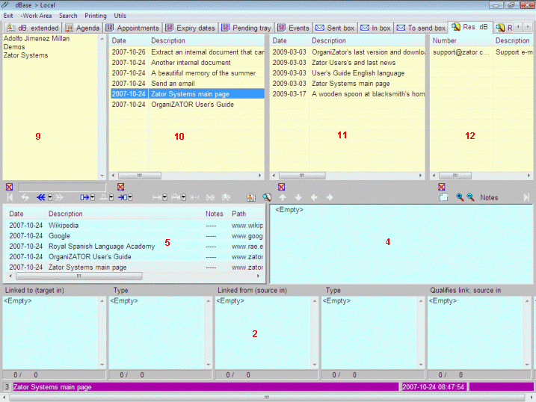Open dropdown next to blue double-left arrow
536x402 pixels.
(49, 197)
